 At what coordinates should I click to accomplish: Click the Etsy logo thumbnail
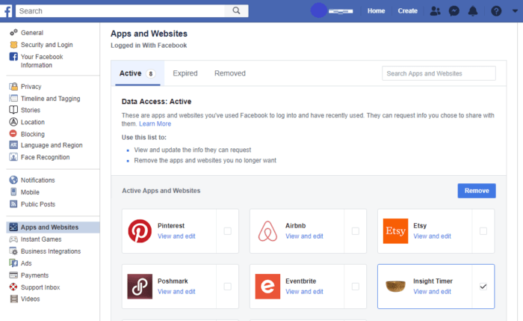395,230
